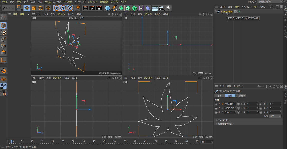The width and height of the screenshot is (287, 149).
Task: Open the render settings icon
Action: pyautogui.click(x=99, y=8)
